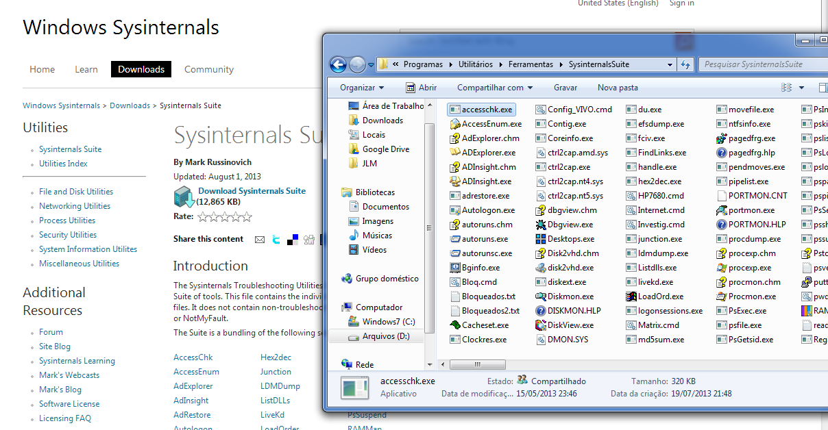Open Google Drive in the navigation pane
828x430 pixels.
coord(378,149)
